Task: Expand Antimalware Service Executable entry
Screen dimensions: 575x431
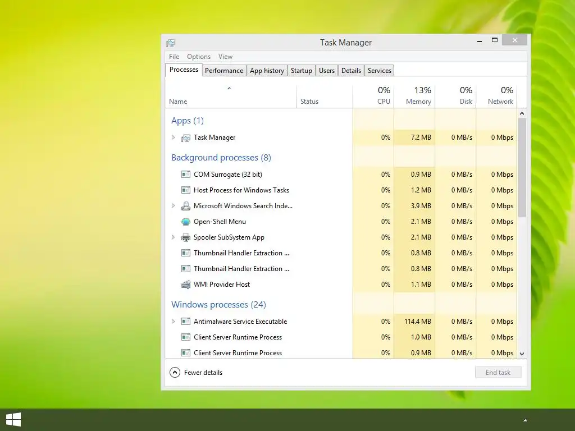Action: tap(173, 322)
